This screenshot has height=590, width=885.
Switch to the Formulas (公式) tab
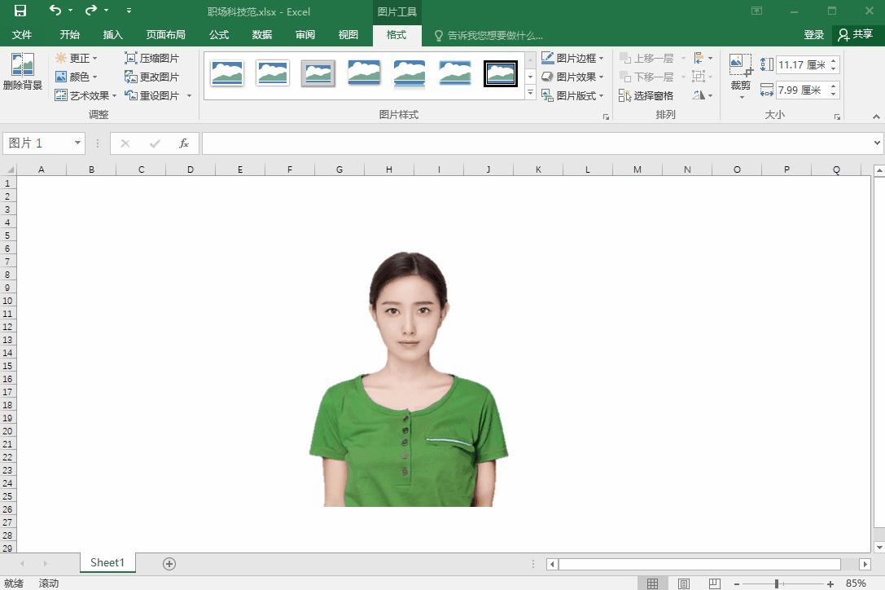[x=218, y=35]
